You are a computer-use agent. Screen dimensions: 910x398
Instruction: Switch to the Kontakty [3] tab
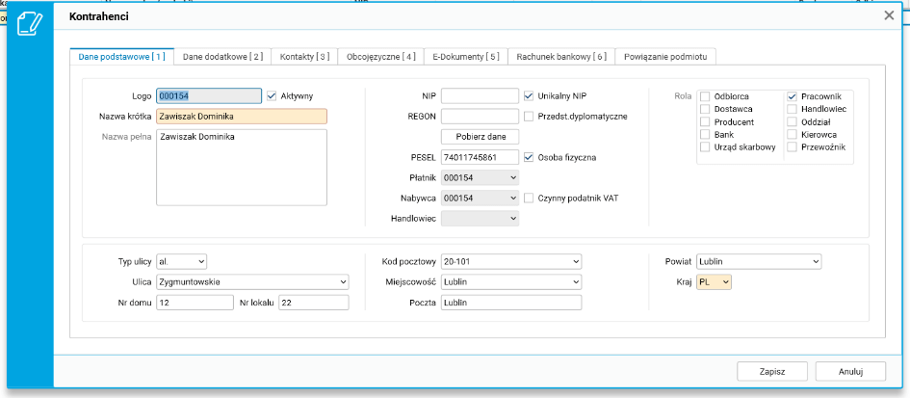[x=304, y=57]
